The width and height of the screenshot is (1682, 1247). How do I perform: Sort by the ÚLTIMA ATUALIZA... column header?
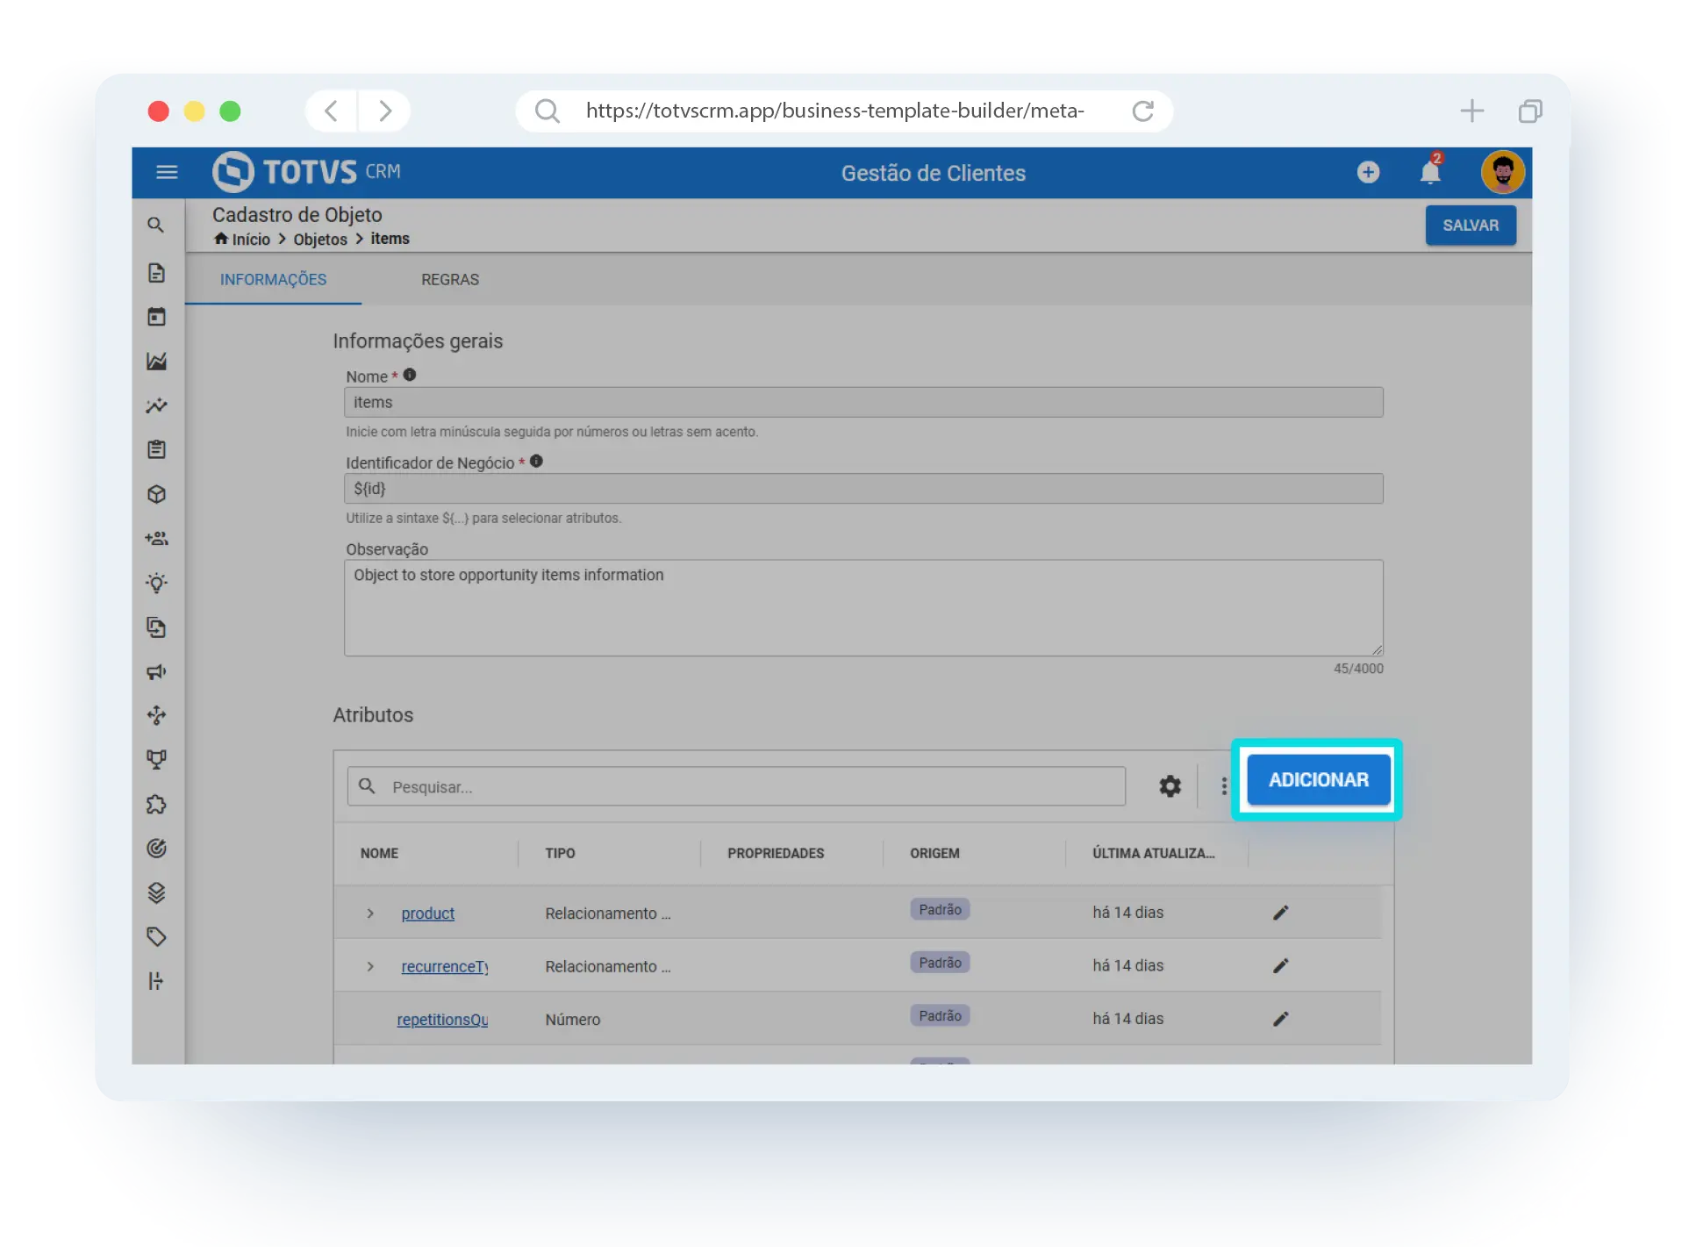point(1152,853)
